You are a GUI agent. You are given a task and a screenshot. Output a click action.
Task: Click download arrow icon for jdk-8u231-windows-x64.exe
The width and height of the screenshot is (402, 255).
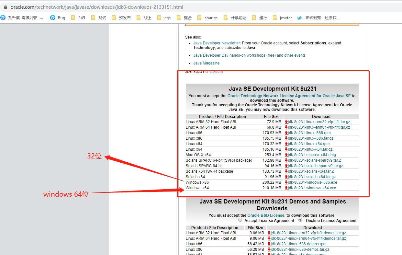pyautogui.click(x=286, y=188)
